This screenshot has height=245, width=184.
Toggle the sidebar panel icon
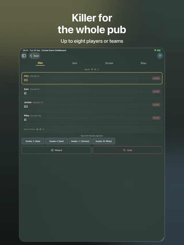pos(24,56)
